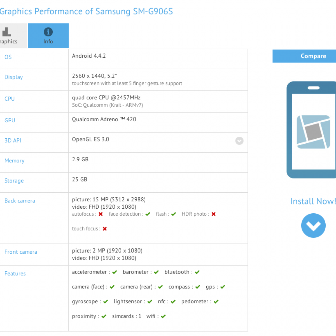
Task: Click the green check beside nfc
Action: (x=173, y=302)
